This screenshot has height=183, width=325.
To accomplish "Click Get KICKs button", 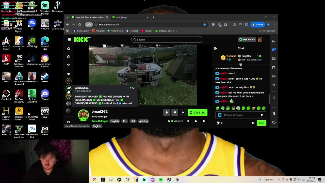I will pyautogui.click(x=247, y=39).
